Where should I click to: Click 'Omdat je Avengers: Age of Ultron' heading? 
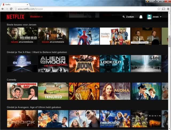pos(34,107)
